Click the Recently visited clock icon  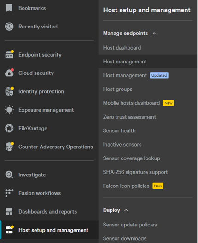coord(9,27)
